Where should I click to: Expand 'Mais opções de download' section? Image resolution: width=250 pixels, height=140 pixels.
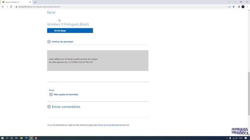point(64,94)
